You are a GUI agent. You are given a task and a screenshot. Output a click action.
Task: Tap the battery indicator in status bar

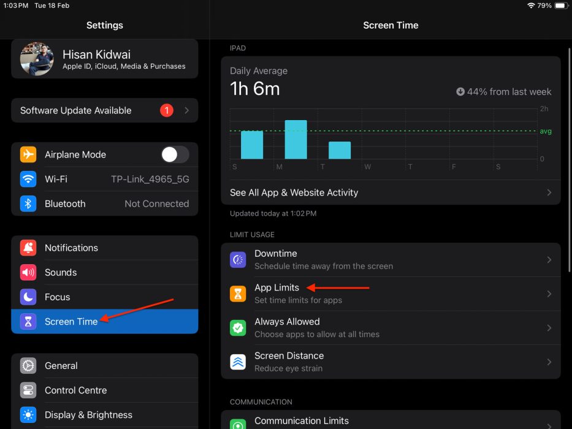[561, 6]
